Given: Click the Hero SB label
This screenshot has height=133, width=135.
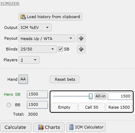Looking at the screenshot, I should (x=12, y=94).
